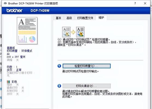Click the 普通纸 media type text

[x=11, y=48]
